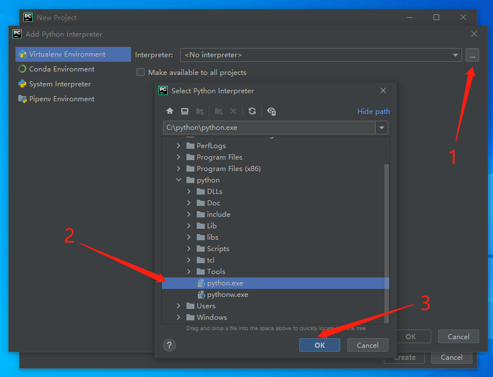Expand the Doc folder

tap(189, 203)
